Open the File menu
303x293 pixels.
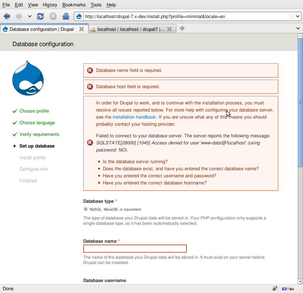pyautogui.click(x=6, y=5)
